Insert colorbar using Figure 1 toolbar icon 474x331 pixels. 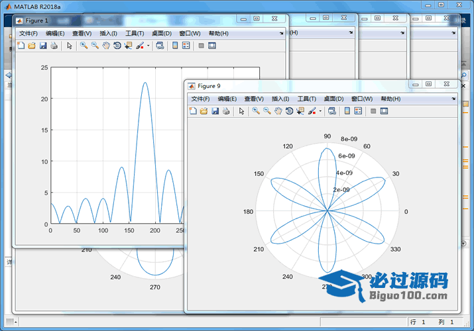(175, 46)
